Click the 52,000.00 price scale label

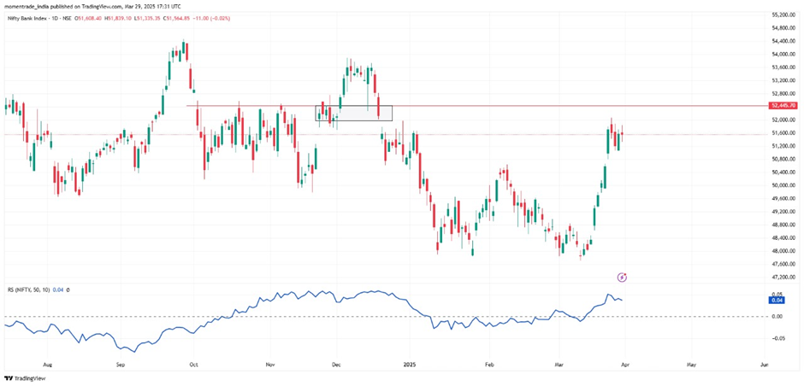(x=784, y=120)
